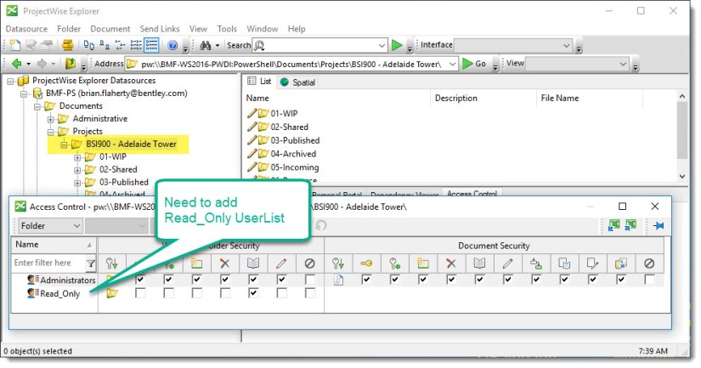This screenshot has height=368, width=701.
Task: Toggle Read_Only folder Read checkbox
Action: click(253, 293)
